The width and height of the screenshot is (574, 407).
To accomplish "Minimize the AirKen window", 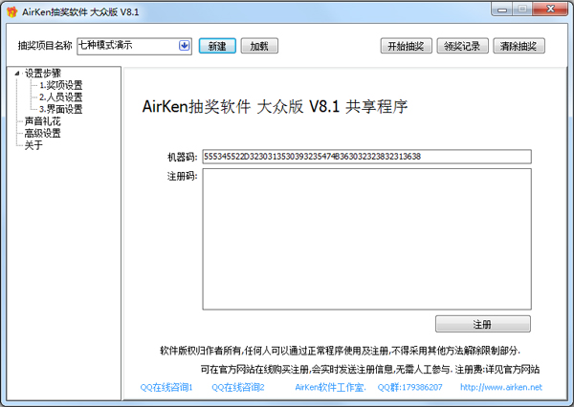I will tap(502, 10).
